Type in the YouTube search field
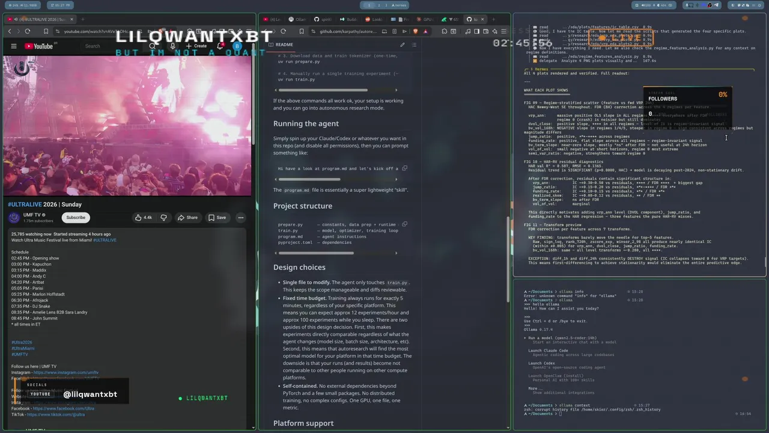 tap(111, 46)
